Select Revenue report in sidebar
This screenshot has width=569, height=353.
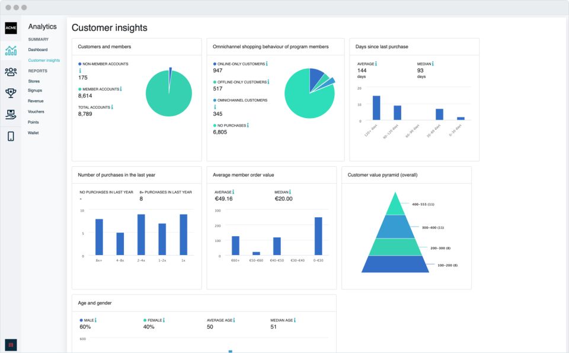pos(36,101)
